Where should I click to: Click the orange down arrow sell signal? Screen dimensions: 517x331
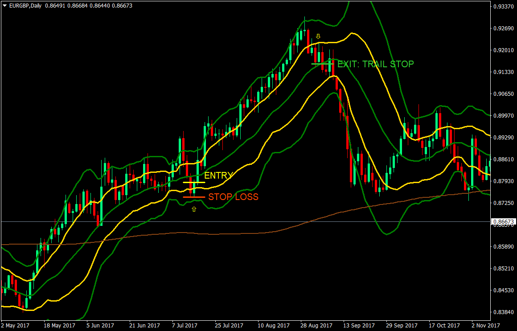click(x=318, y=36)
